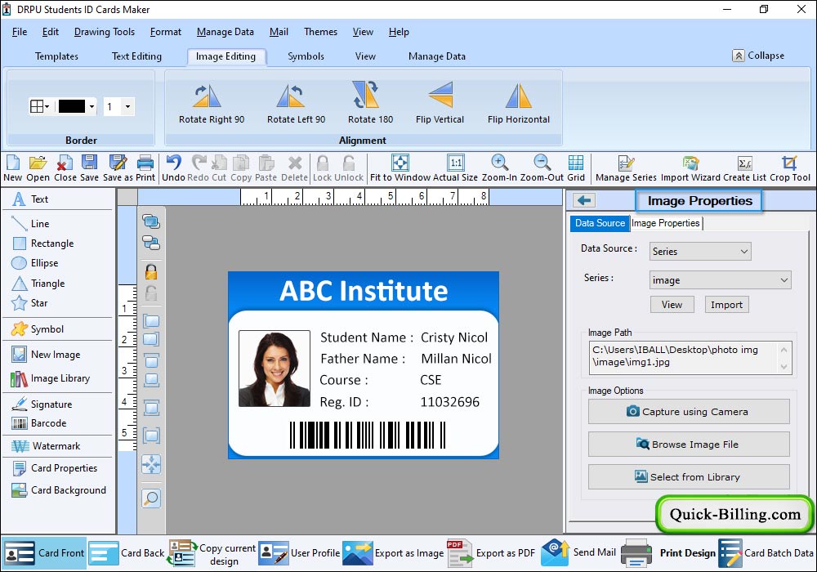Open the Themes menu
The image size is (817, 572).
(x=320, y=32)
